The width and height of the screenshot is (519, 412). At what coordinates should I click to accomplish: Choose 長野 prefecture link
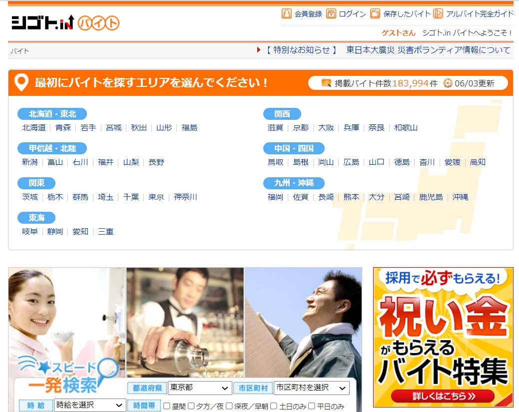[x=156, y=162]
